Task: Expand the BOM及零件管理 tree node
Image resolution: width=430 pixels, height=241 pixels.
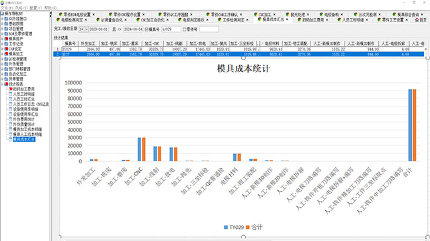Action: 2,34
